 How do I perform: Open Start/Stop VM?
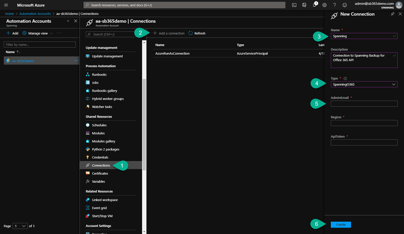(x=102, y=216)
